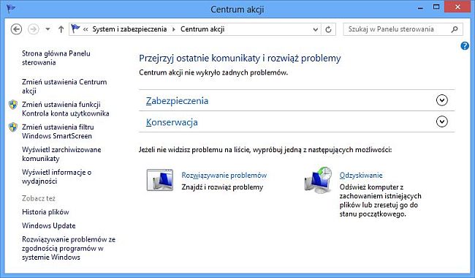The height and width of the screenshot is (278, 475).
Task: Click the double chevron before 'System i zabezpieczenia'
Action: (x=85, y=29)
